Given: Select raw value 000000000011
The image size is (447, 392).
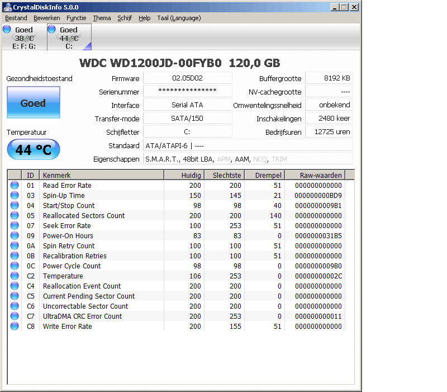Looking at the screenshot, I should pos(318,316).
